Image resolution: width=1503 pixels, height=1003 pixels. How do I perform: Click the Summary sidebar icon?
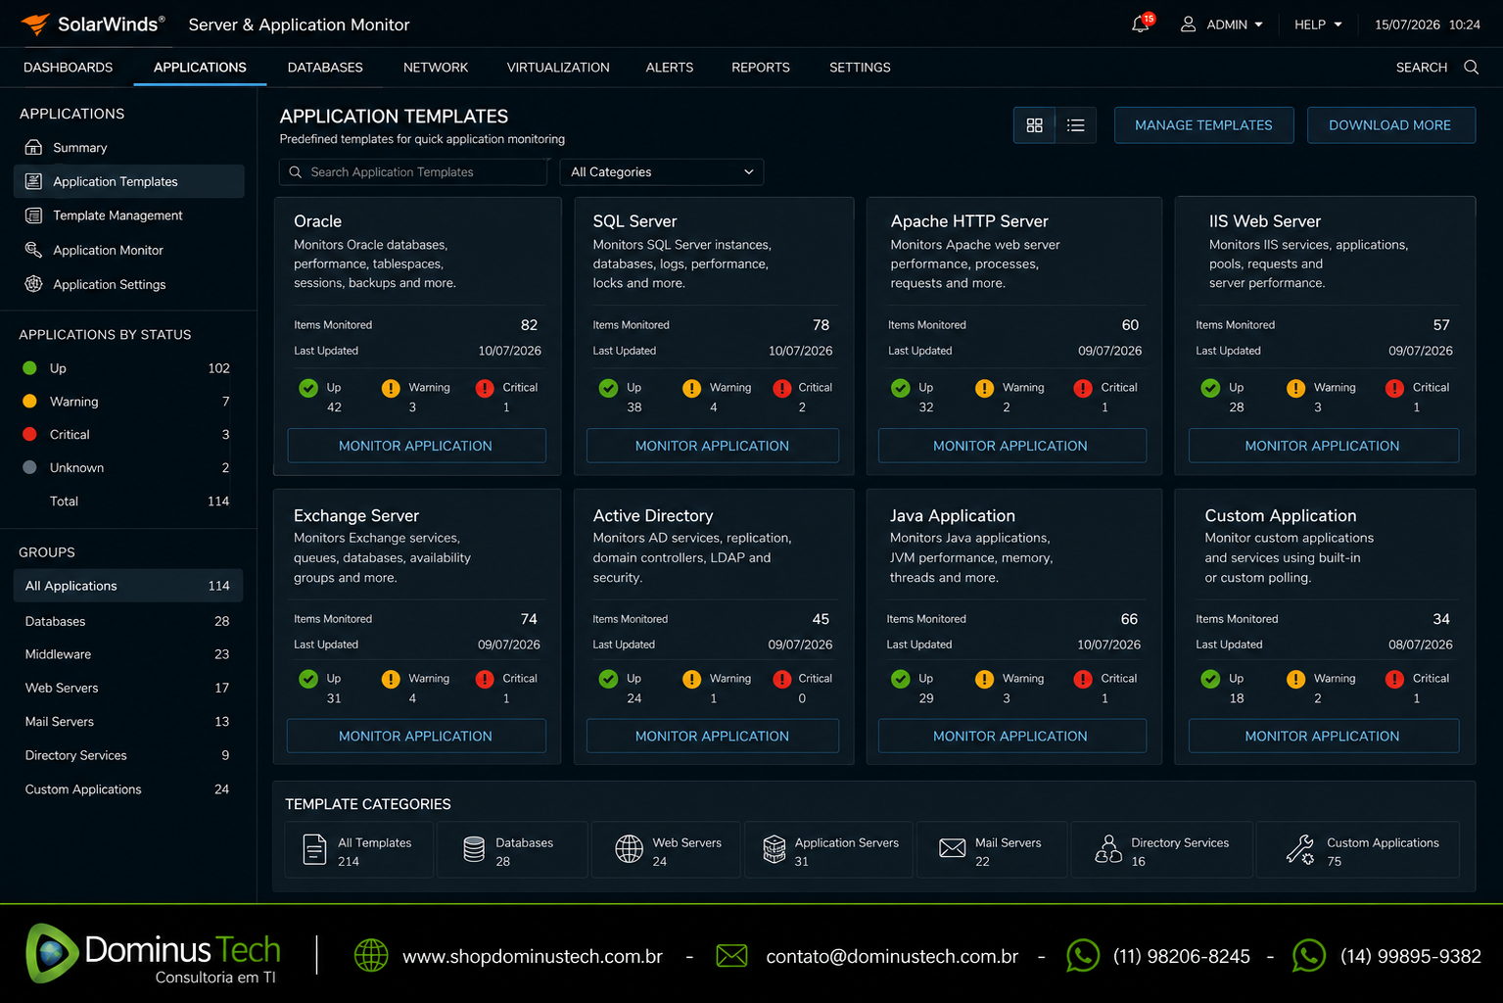(33, 147)
